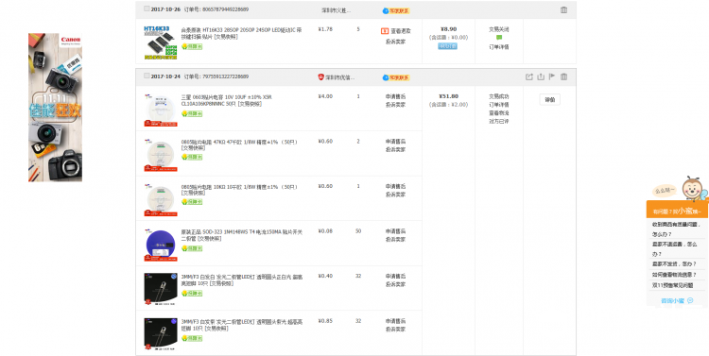The width and height of the screenshot is (709, 356).
Task: Open the SOD-323 diode product thumbnail
Action: (161, 245)
